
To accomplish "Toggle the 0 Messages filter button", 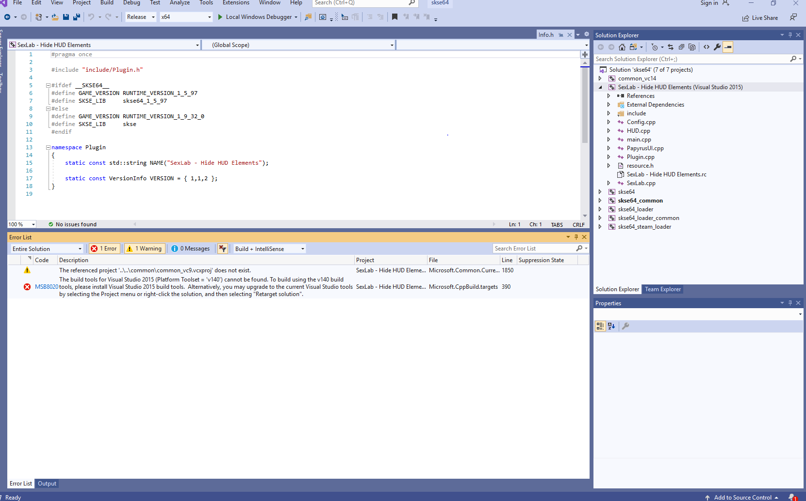I will point(191,249).
